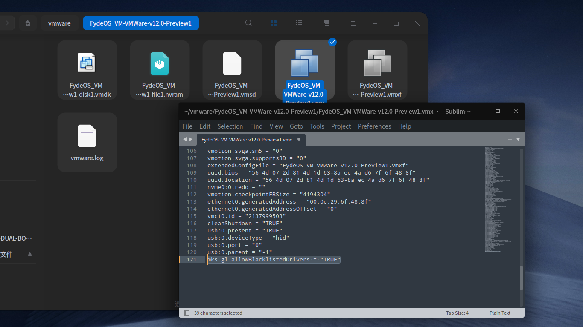Click the ethernet0.generatedAddress line

tap(289, 202)
